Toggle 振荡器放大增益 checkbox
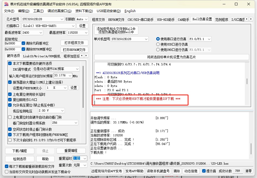257x178 pixels. click(x=10, y=82)
